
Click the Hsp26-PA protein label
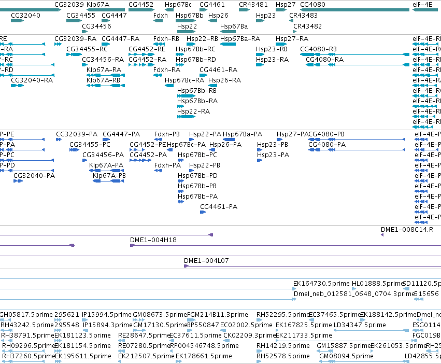pyautogui.click(x=225, y=145)
